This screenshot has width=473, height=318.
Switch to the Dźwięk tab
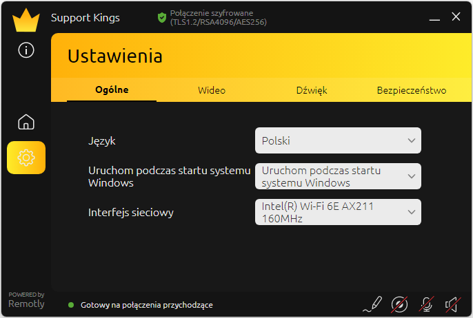tap(312, 90)
